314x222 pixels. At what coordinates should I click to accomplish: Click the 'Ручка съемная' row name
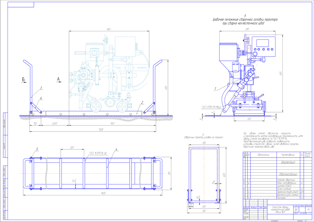coord(284,189)
